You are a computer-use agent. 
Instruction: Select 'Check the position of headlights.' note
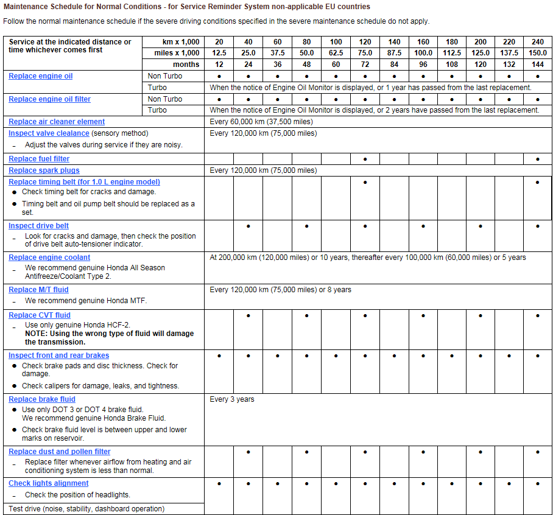click(77, 495)
